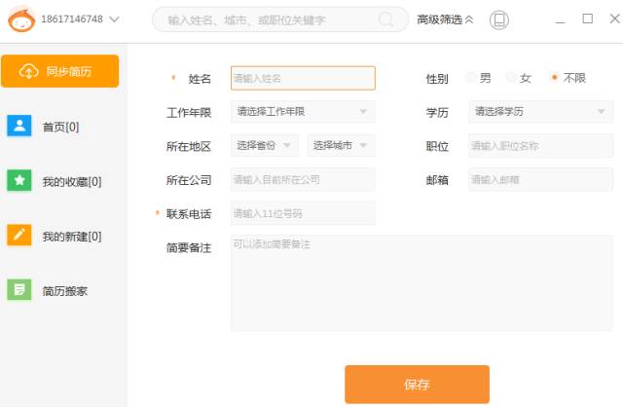This screenshot has height=407, width=623.
Task: Select the 女 gender radio button
Action: 510,78
